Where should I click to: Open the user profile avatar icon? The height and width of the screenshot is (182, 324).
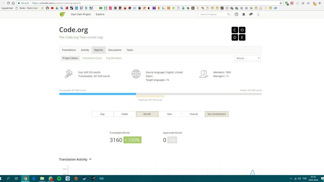tap(258, 14)
